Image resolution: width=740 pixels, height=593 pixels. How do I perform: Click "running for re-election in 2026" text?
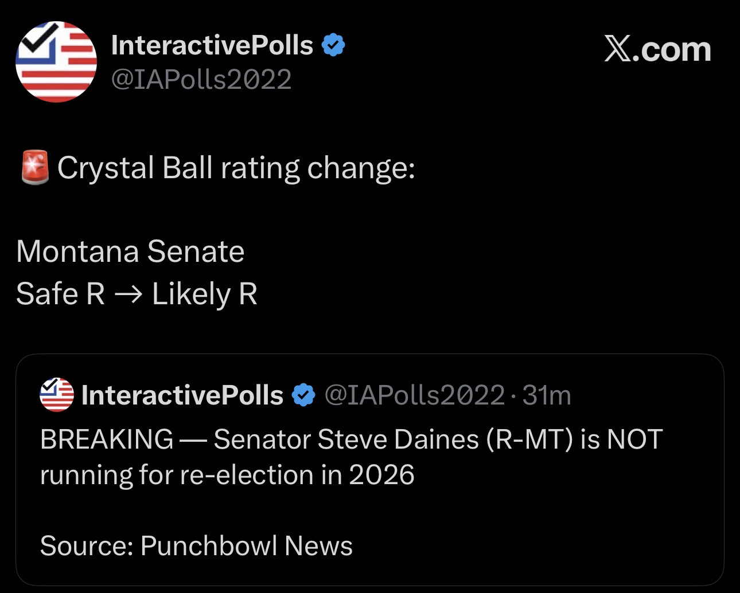(x=227, y=475)
